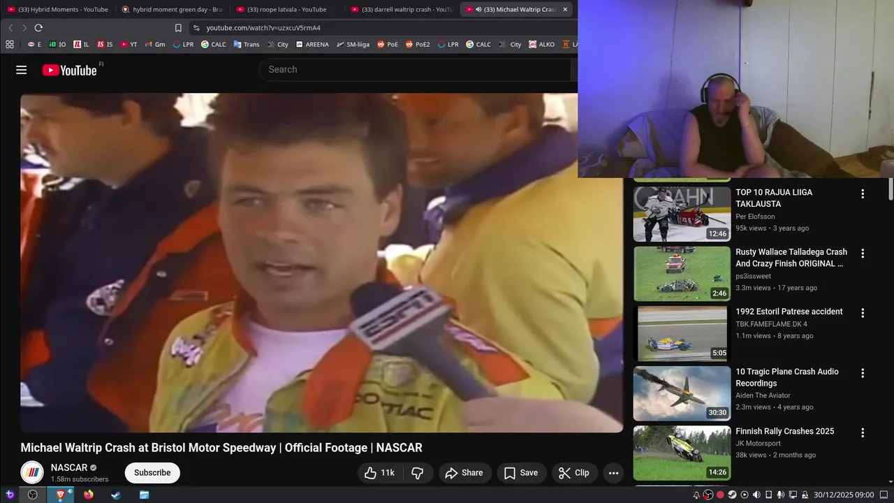Open site settings icon in address bar
This screenshot has width=894, height=503.
tap(196, 28)
